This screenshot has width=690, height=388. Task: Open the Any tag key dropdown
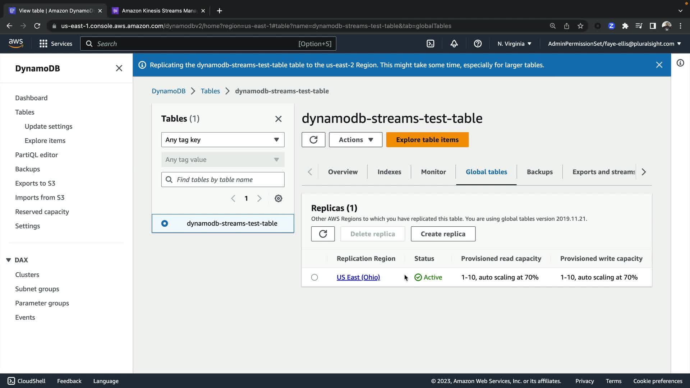click(x=222, y=140)
